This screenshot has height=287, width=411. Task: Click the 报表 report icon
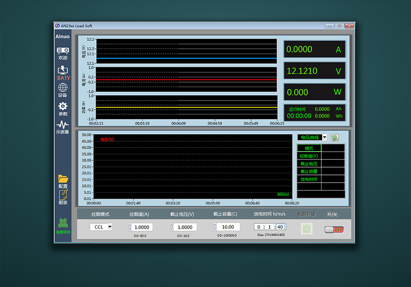point(63,195)
